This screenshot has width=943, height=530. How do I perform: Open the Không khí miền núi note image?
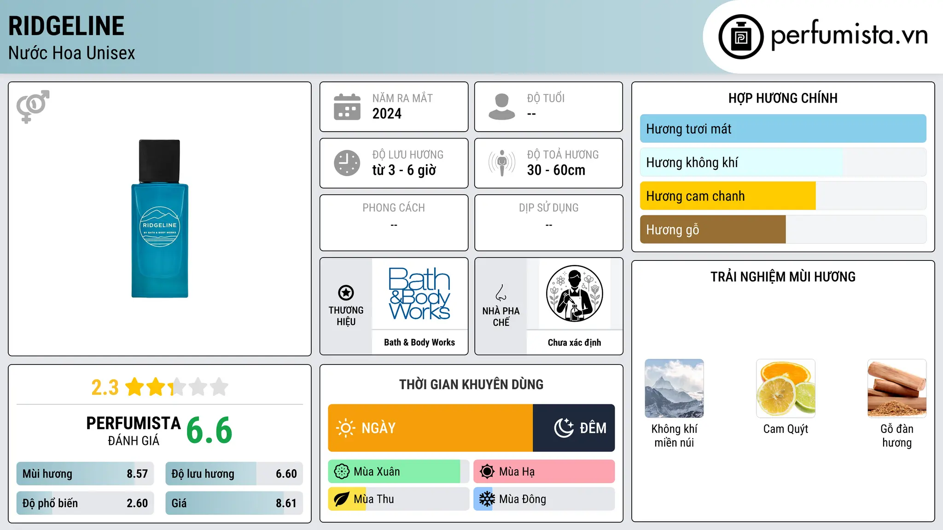(x=674, y=388)
